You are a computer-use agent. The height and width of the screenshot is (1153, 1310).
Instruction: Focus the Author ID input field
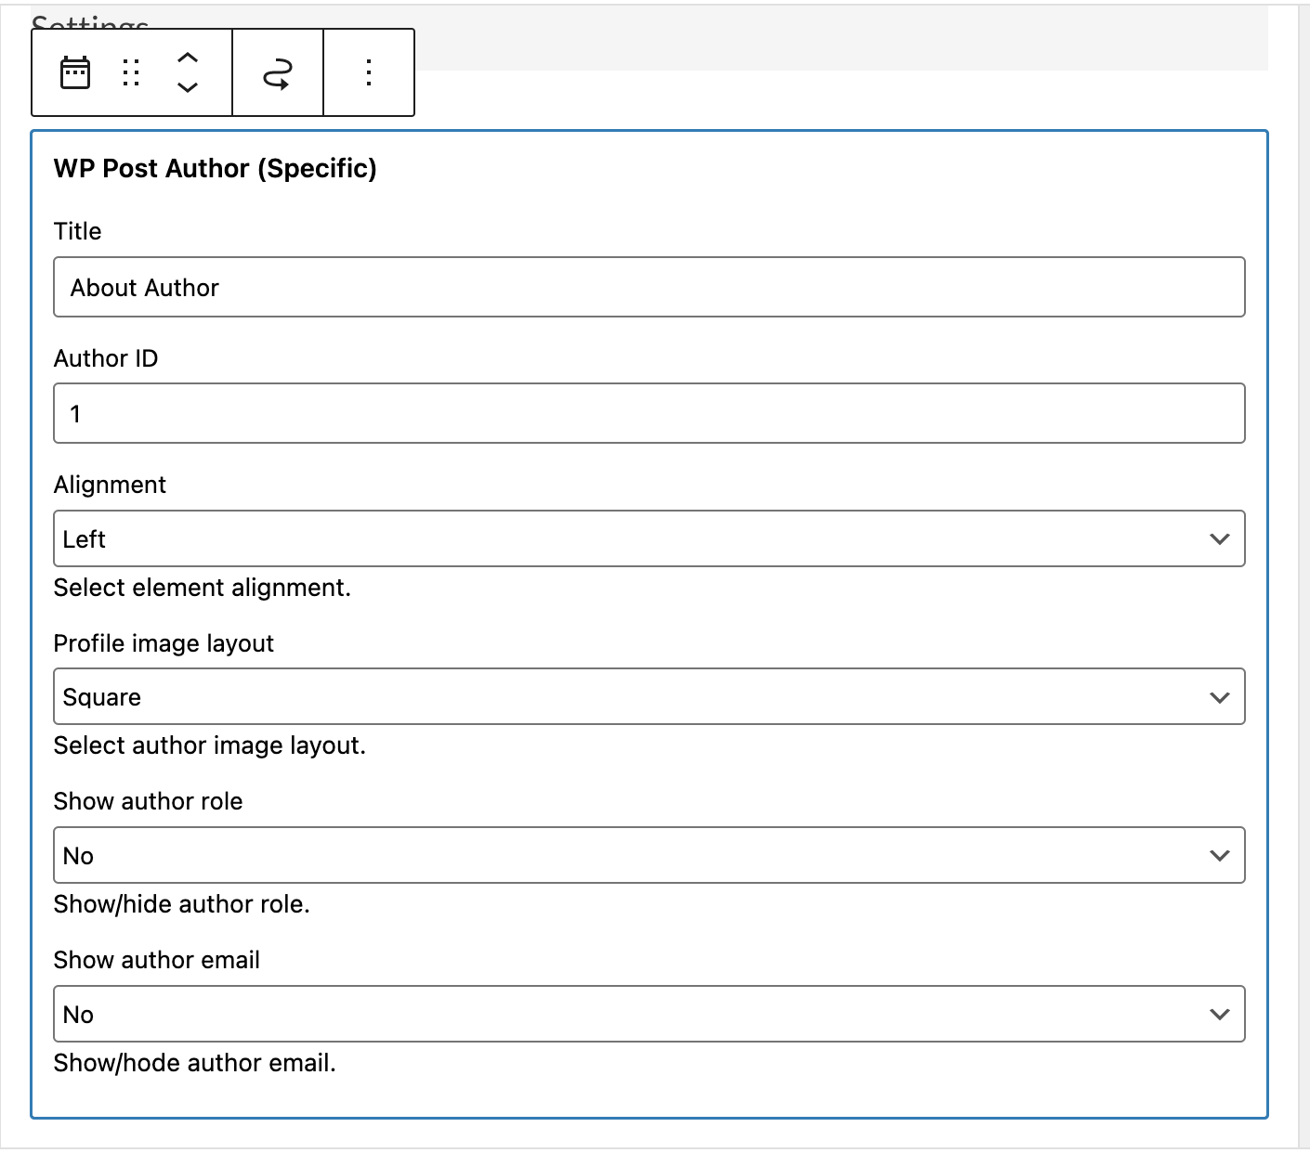(648, 414)
